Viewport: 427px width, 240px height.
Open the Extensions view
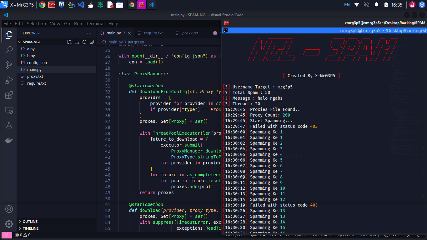(x=9, y=95)
